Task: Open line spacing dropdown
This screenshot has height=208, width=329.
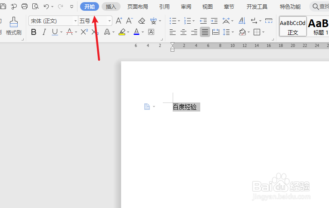Action: pos(233,32)
